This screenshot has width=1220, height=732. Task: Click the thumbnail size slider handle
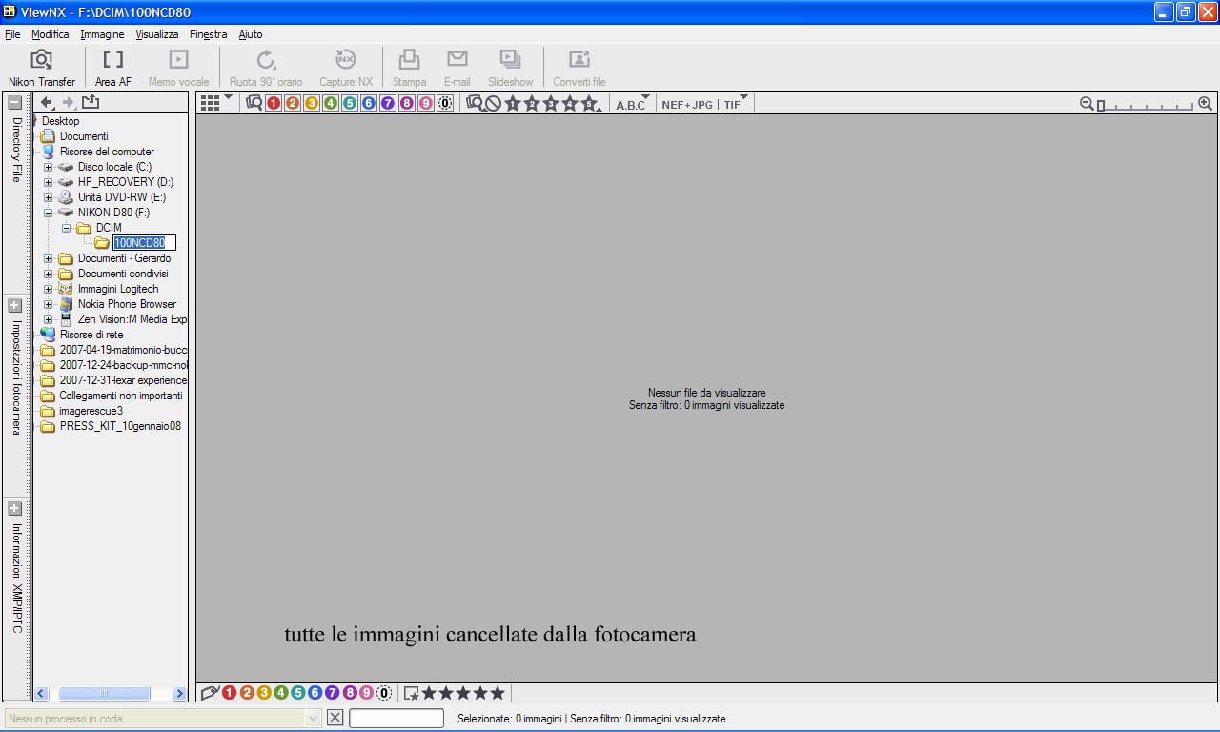(1101, 105)
